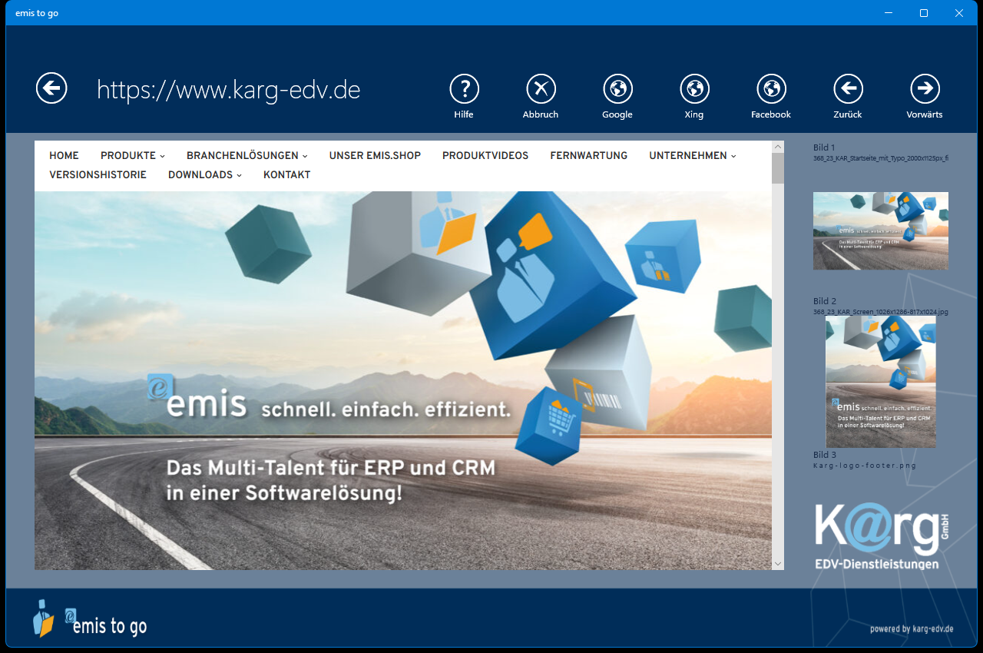This screenshot has height=653, width=983.
Task: Select the Bild 1 landscape thumbnail
Action: point(881,230)
